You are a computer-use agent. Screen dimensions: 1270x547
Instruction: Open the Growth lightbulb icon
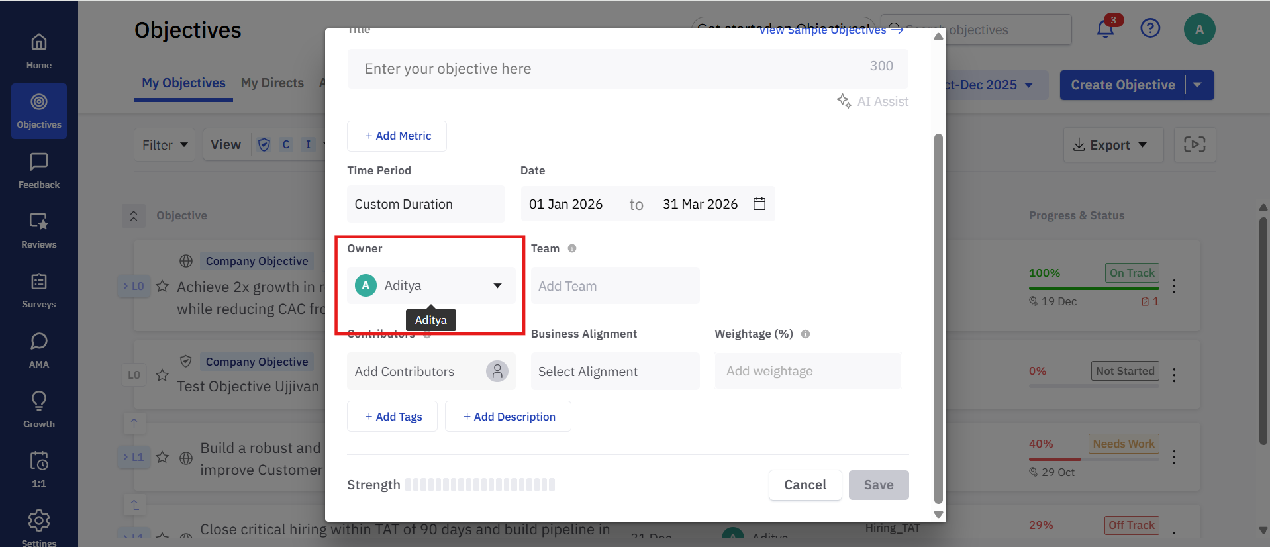pyautogui.click(x=38, y=401)
